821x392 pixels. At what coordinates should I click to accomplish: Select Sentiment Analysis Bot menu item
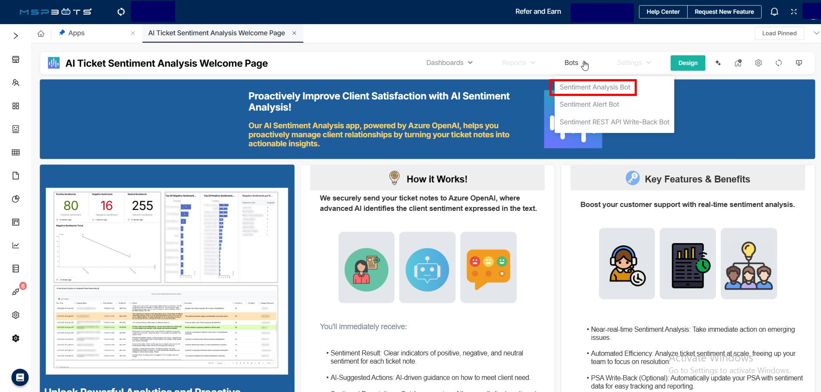(595, 87)
